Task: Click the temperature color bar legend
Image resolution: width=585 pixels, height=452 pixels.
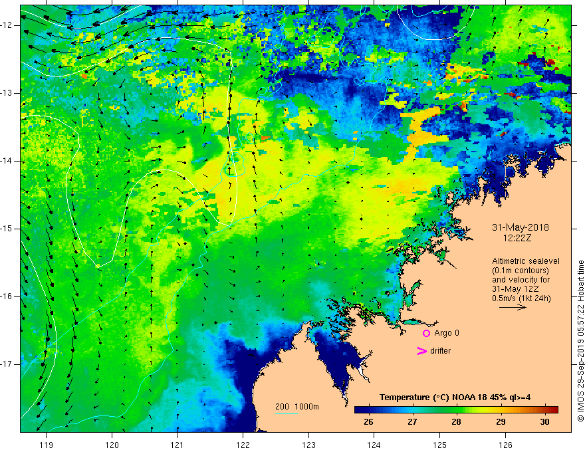Action: [x=456, y=409]
